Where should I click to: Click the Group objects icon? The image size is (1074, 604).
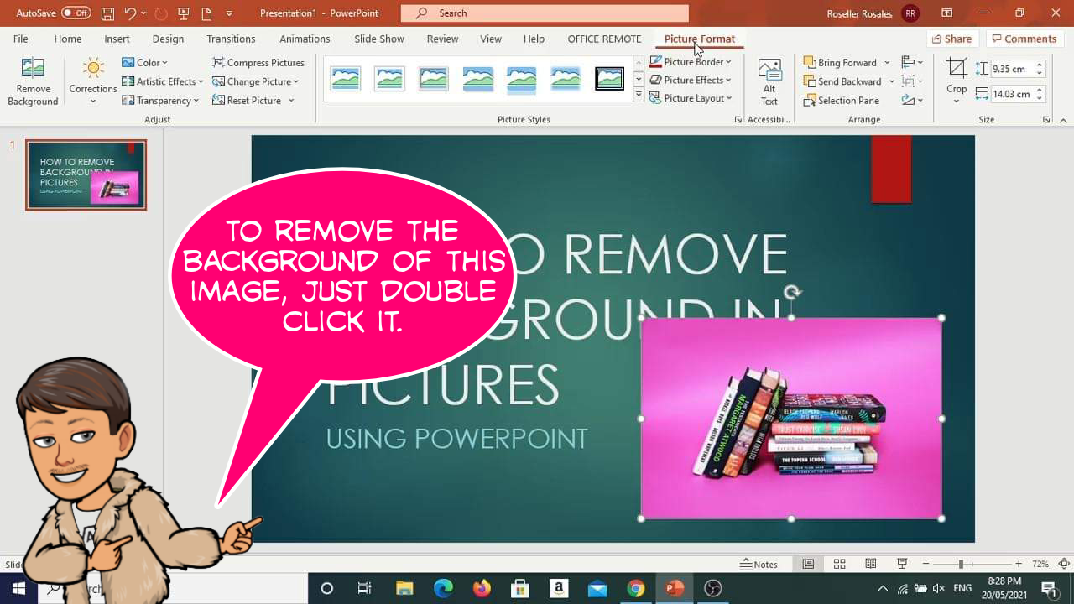[x=912, y=81]
